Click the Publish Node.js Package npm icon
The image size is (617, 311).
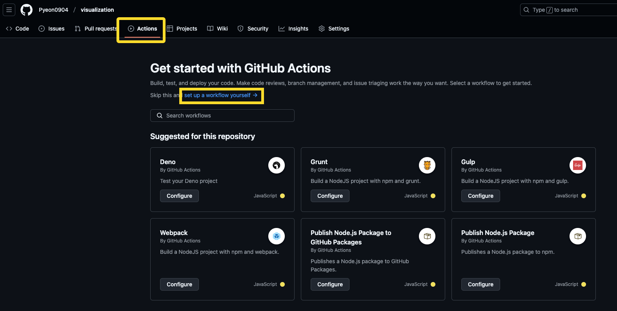pos(578,236)
